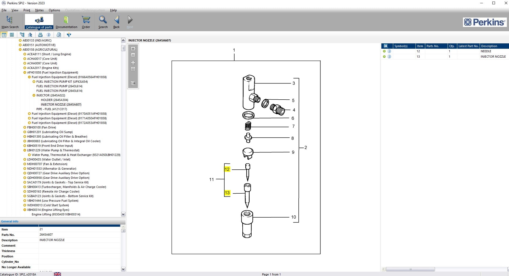The height and width of the screenshot is (276, 509).
Task: Click the Latest Part No. column header
Action: tap(468, 46)
